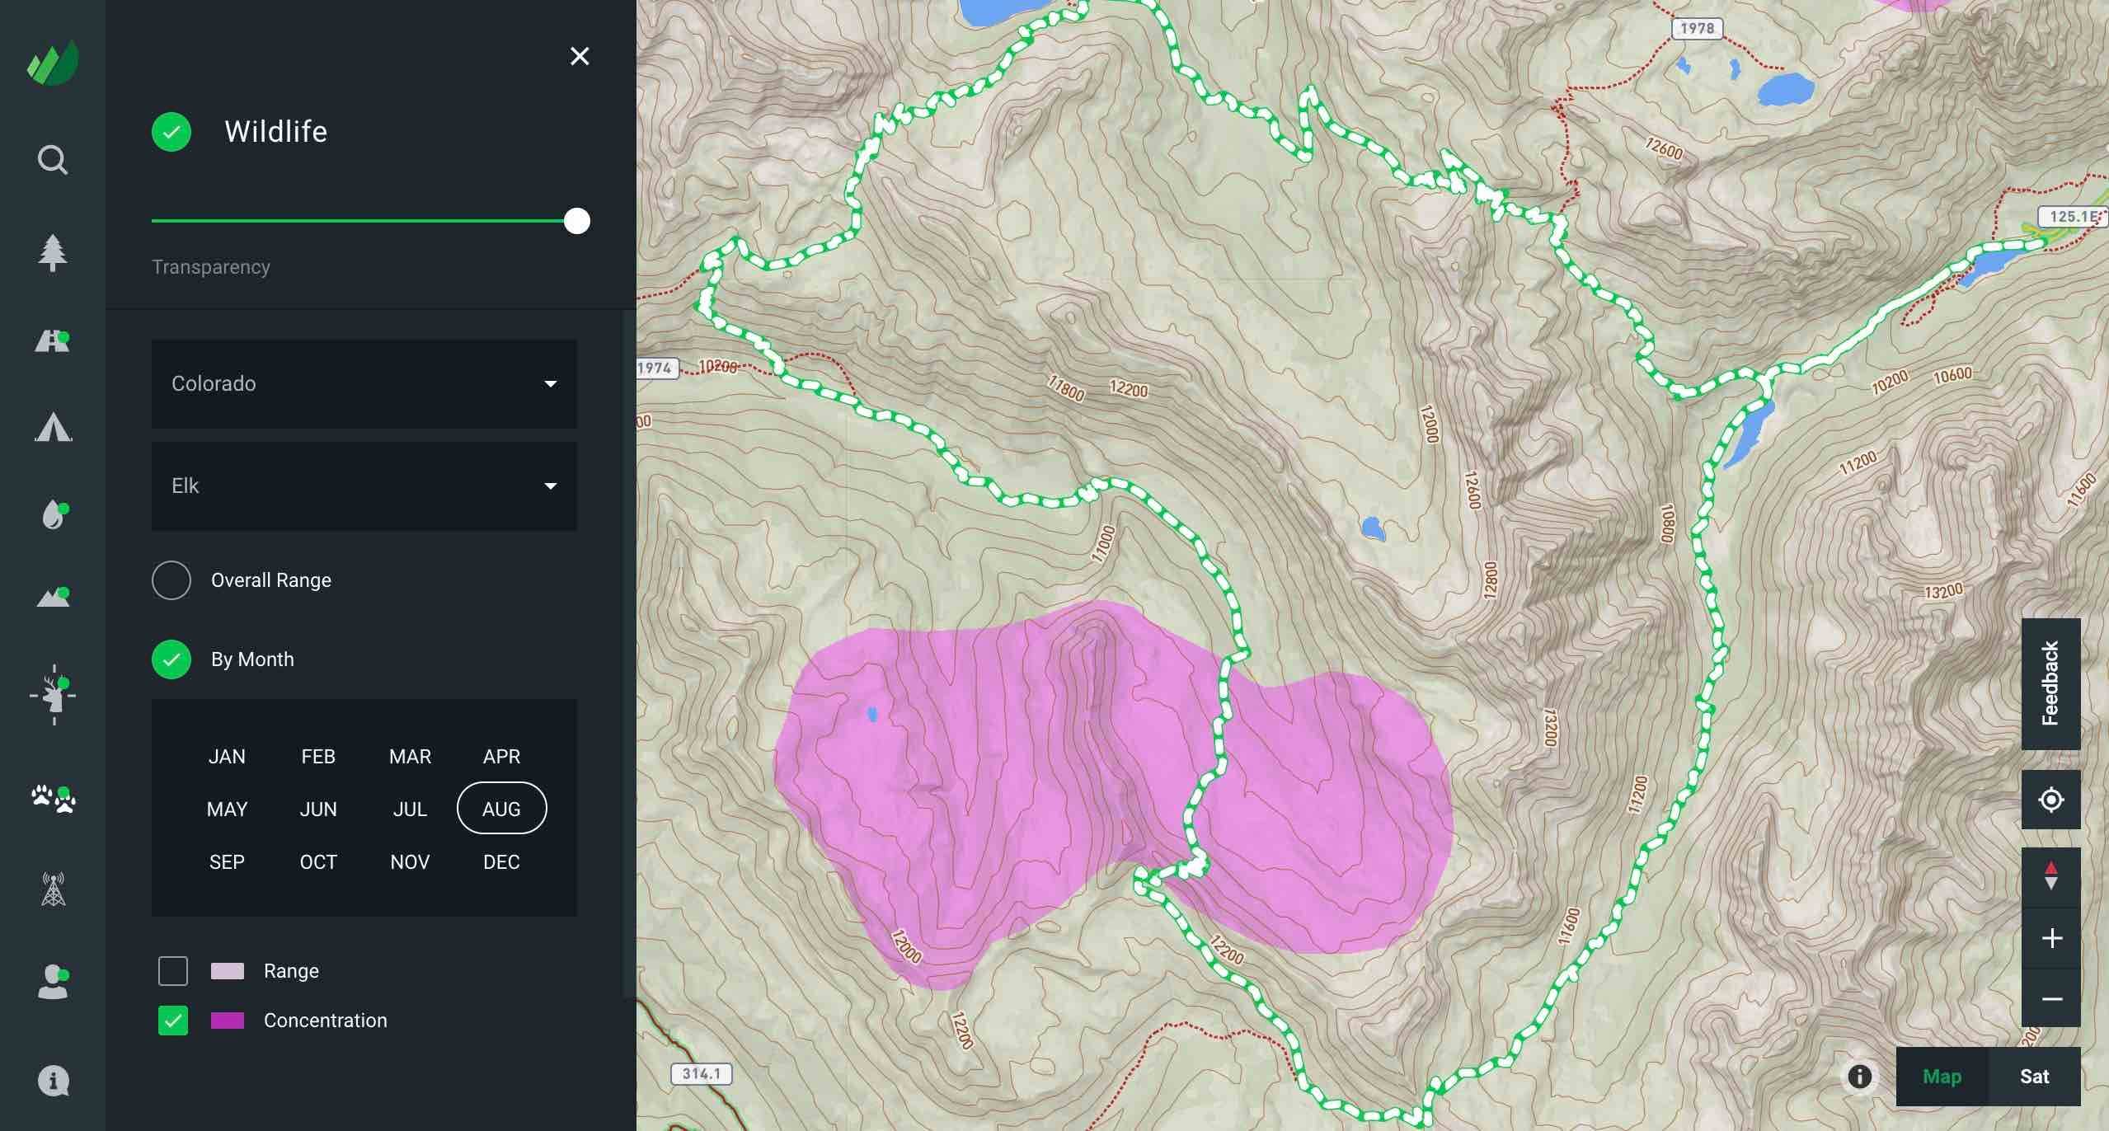Image resolution: width=2109 pixels, height=1131 pixels.
Task: Reset the compass north arrow
Action: pos(2050,876)
